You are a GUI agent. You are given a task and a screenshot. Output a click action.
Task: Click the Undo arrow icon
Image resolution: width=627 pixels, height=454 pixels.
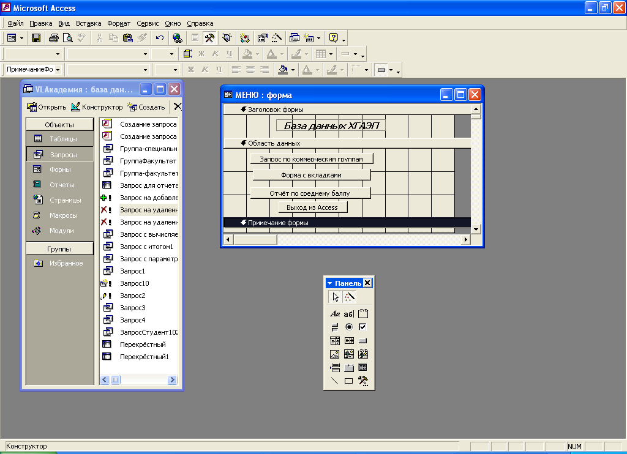tap(160, 38)
